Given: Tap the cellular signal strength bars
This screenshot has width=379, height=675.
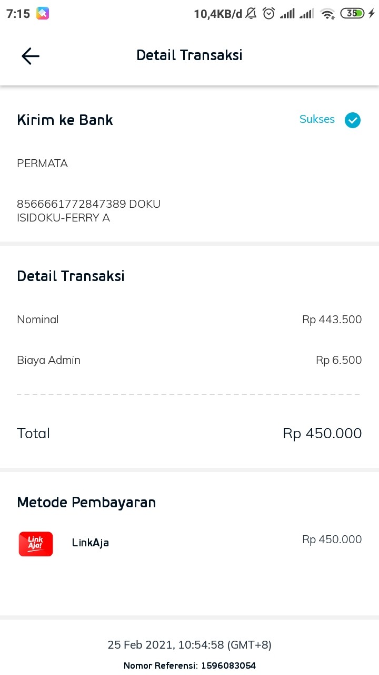Looking at the screenshot, I should pyautogui.click(x=287, y=14).
